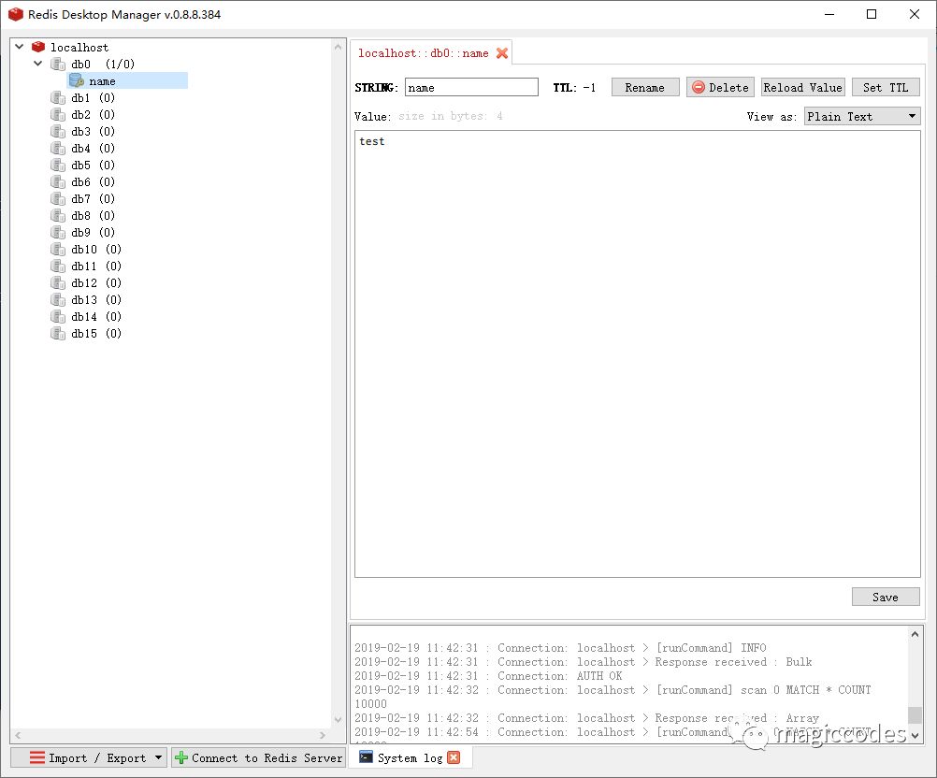Open the View as Plain Text dropdown

[862, 117]
